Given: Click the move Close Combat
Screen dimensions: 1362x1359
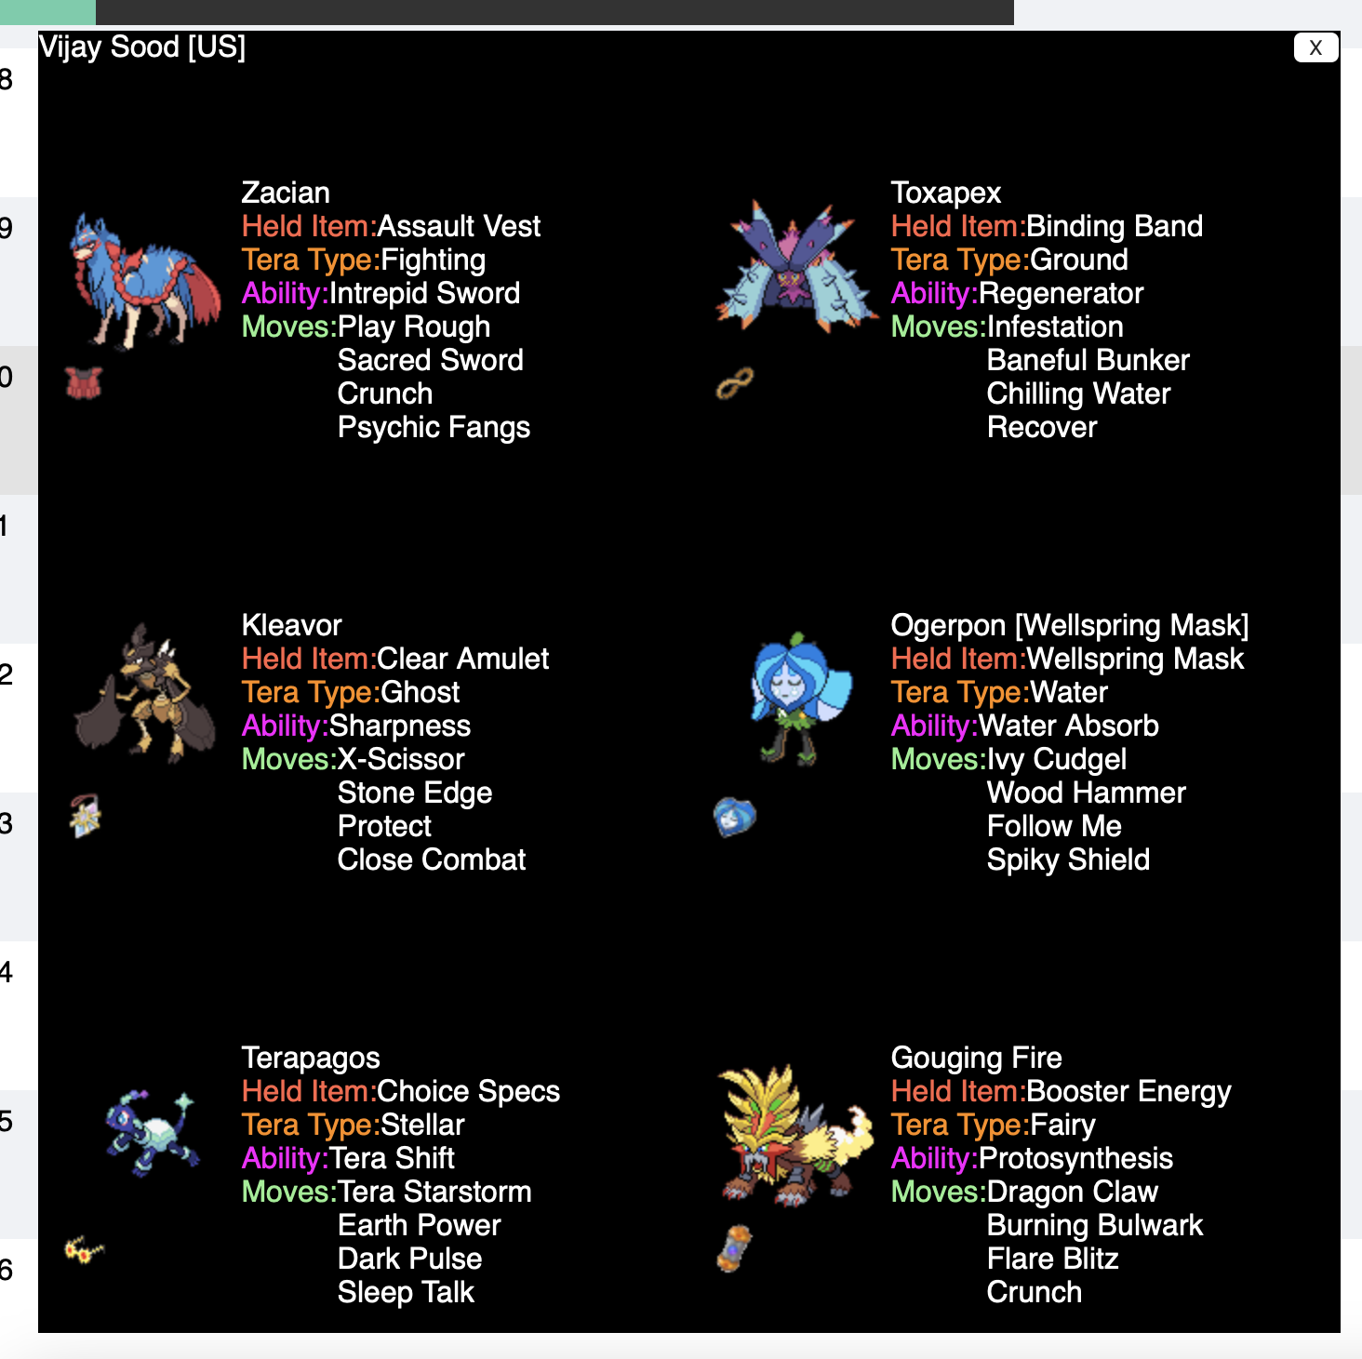Looking at the screenshot, I should point(432,859).
